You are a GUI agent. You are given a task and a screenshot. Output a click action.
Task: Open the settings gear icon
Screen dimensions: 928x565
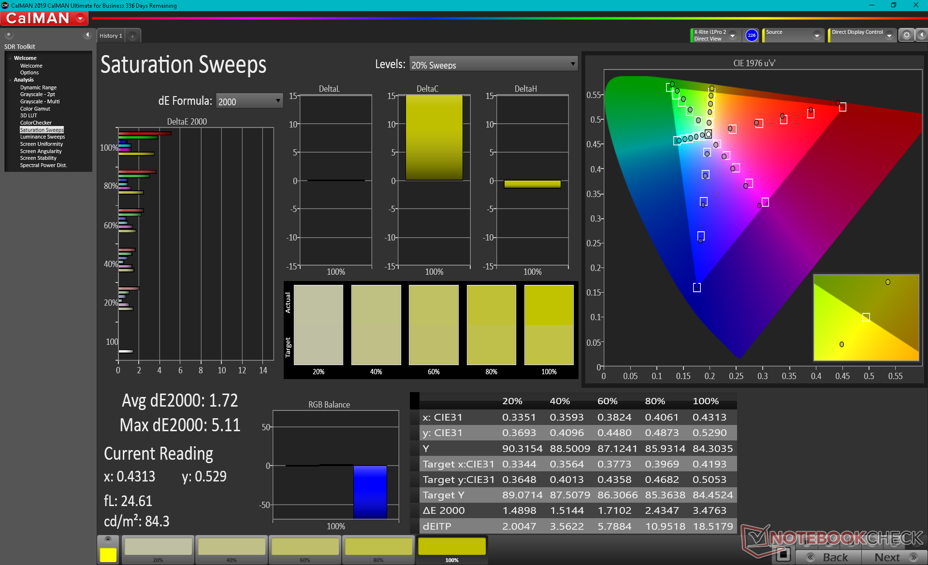[x=906, y=35]
